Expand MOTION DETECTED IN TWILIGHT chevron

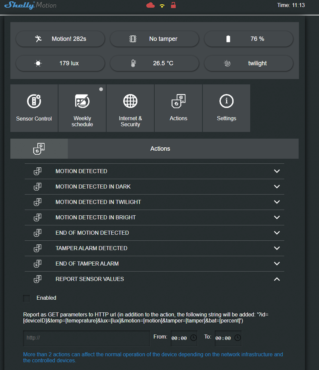(277, 202)
